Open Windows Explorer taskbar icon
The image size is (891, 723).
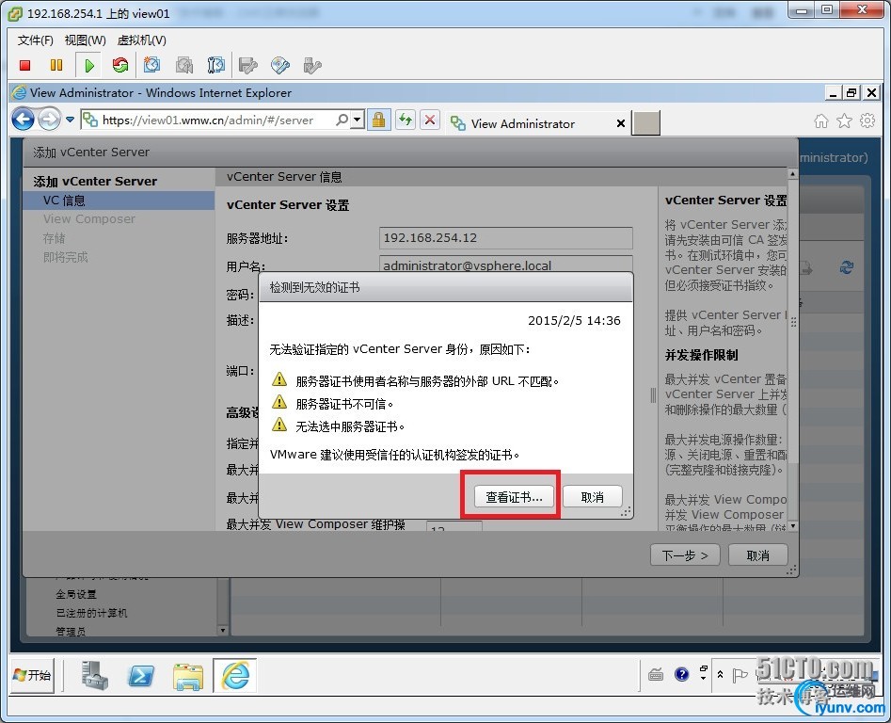click(x=188, y=676)
